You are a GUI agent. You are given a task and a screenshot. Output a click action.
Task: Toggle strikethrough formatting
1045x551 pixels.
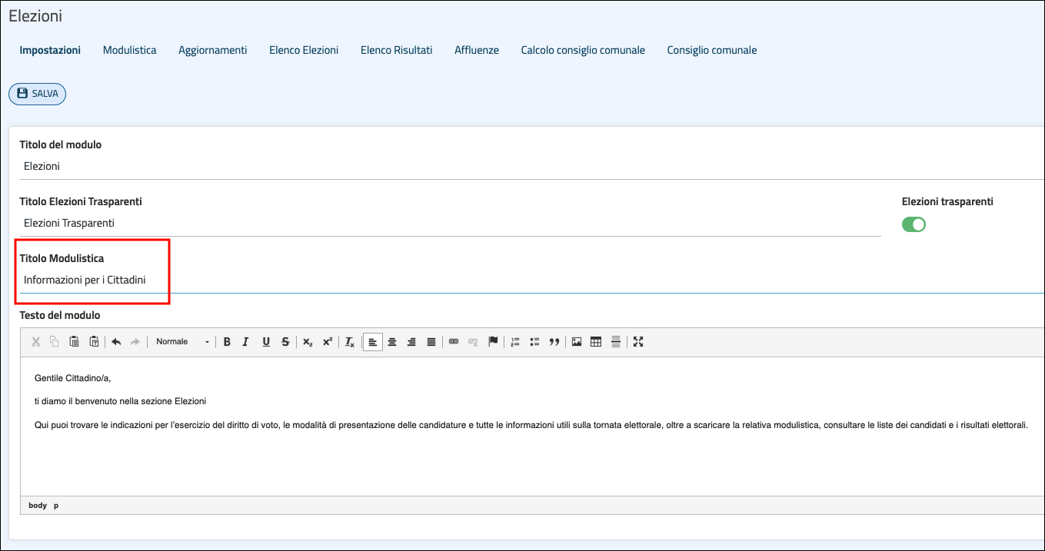click(x=285, y=342)
